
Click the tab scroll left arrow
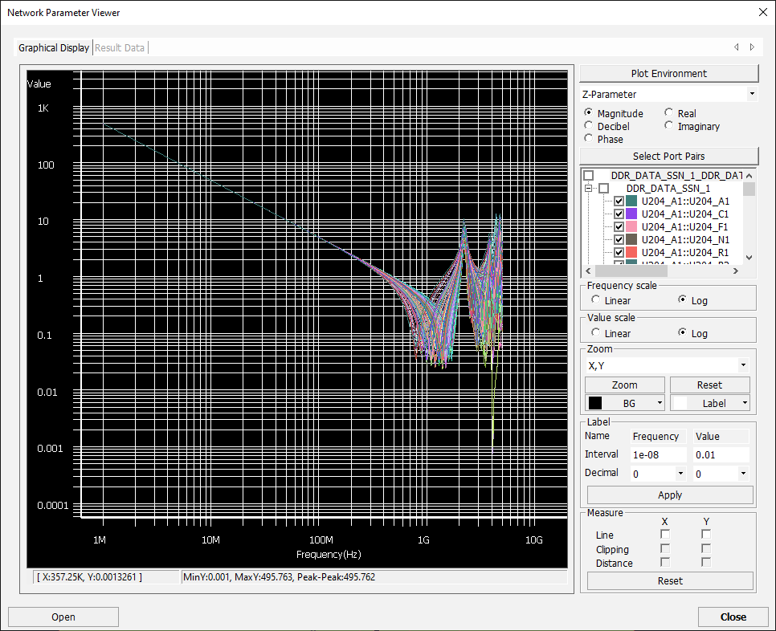pos(737,47)
